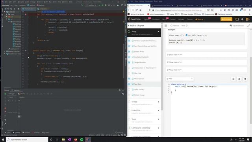Start debugging with the bug icon

(102, 5)
